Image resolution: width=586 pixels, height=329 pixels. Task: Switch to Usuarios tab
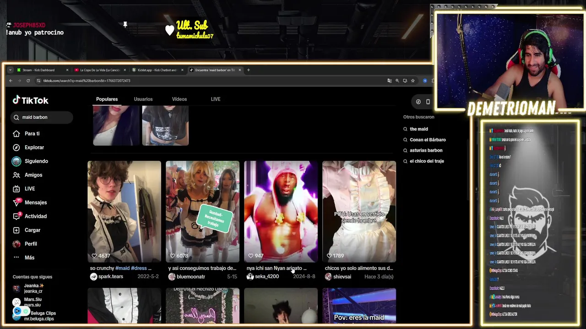tap(143, 99)
